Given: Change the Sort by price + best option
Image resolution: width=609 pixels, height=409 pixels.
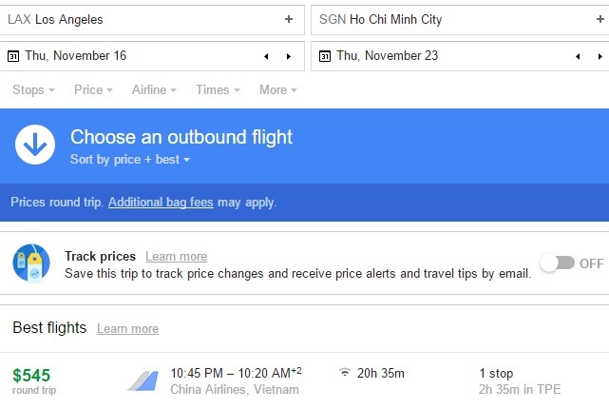Looking at the screenshot, I should [x=130, y=160].
